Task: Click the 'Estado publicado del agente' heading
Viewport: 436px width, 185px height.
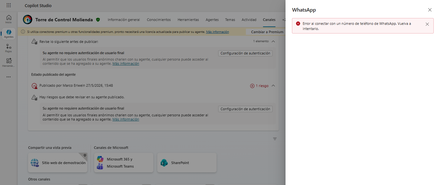Action: (53, 74)
